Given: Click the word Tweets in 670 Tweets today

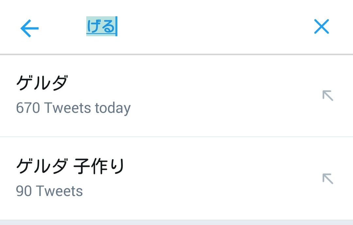Looking at the screenshot, I should click(68, 108).
